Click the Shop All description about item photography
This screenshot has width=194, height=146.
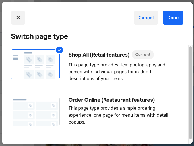pos(117,72)
